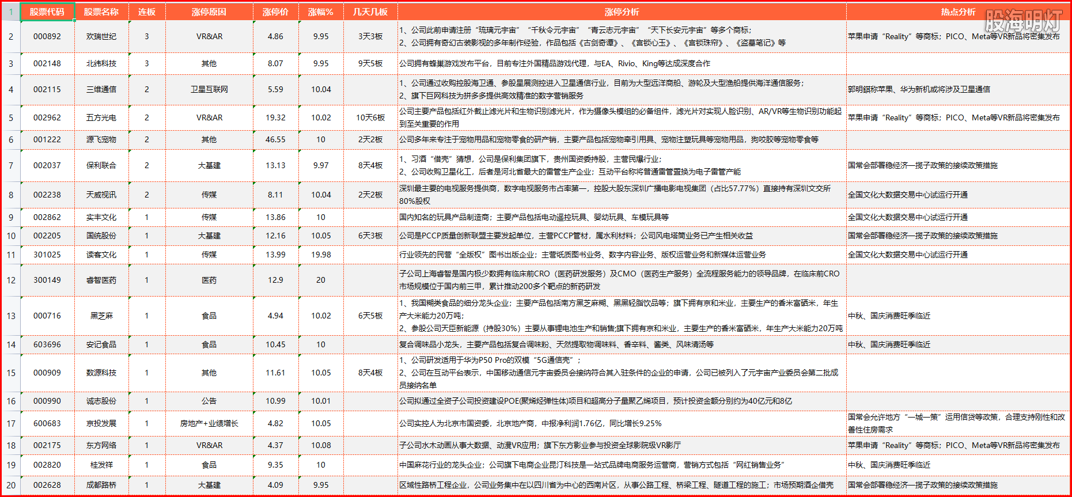This screenshot has width=1072, height=497.
Task: Click the 国统股份 name cell
Action: (101, 236)
